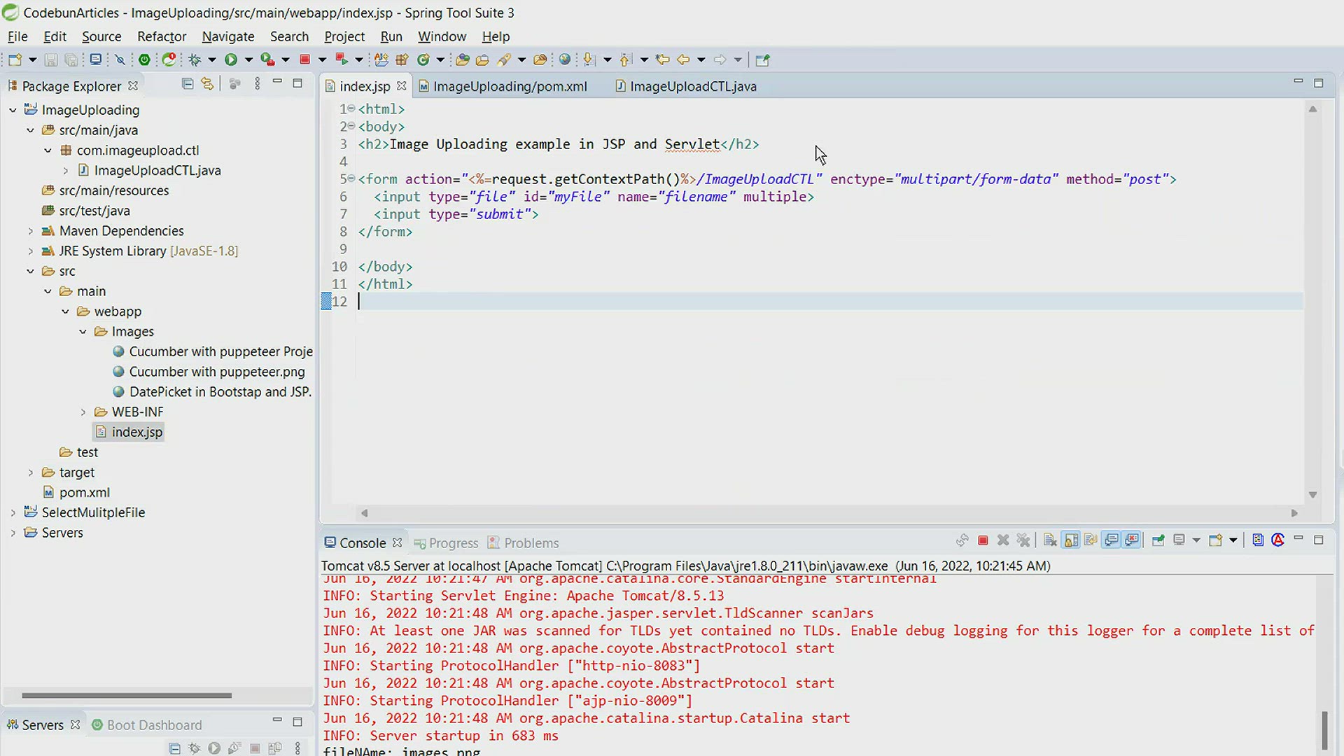This screenshot has width=1344, height=756.
Task: Click Remove All Terminated Launches icon
Action: (1023, 540)
